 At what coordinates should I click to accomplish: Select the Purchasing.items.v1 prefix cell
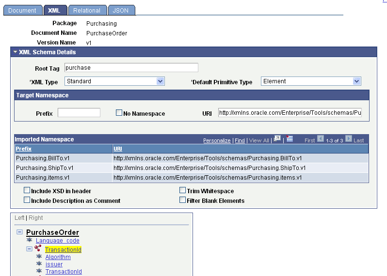point(64,177)
